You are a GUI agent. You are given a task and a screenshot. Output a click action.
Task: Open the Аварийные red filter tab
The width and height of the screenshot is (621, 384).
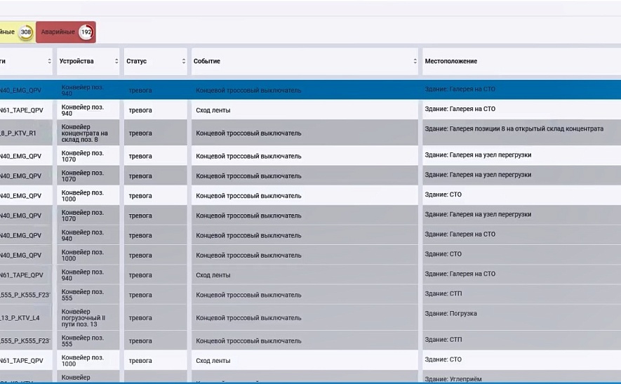pos(66,32)
